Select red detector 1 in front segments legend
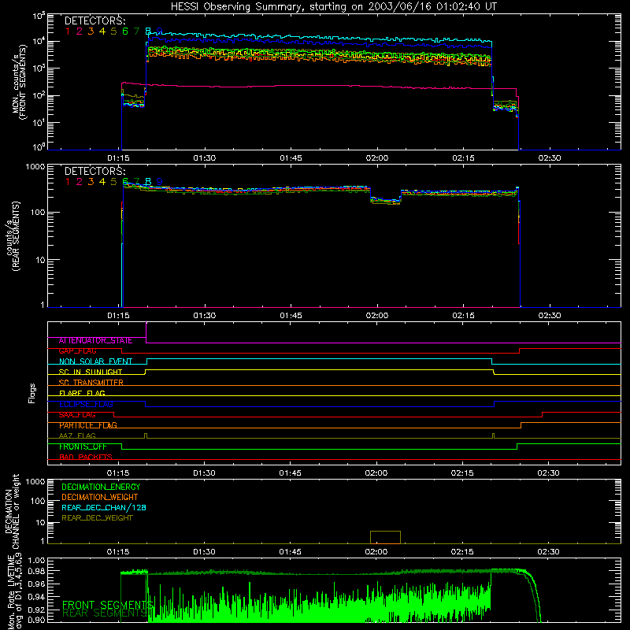The image size is (630, 630). [x=68, y=31]
